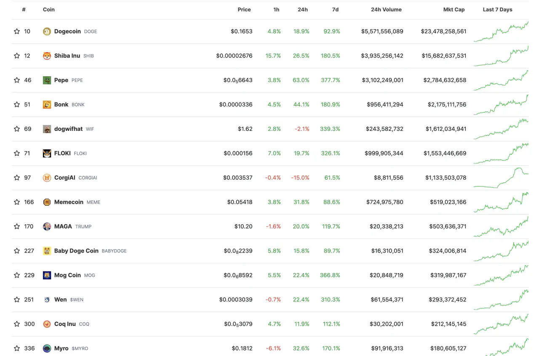Click the FLOKI coin logo
Viewport: 539px width, 356px height.
[x=47, y=154]
